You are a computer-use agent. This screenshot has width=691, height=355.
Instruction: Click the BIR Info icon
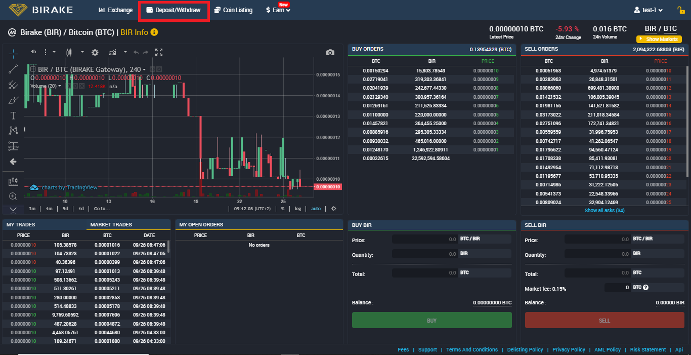click(154, 32)
